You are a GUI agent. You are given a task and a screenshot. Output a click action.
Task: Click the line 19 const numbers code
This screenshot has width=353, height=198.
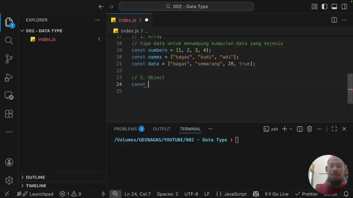pyautogui.click(x=171, y=50)
